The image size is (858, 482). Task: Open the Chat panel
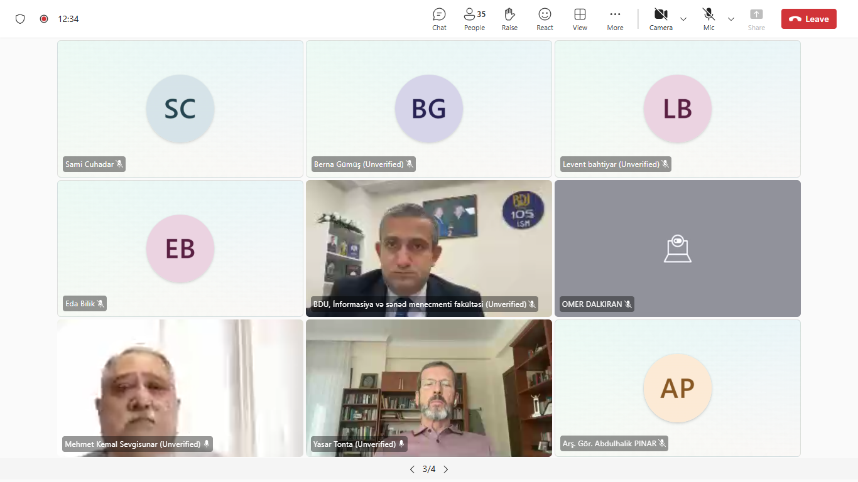coord(439,19)
